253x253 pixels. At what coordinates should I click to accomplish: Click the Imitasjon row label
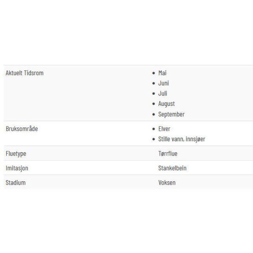coord(17,168)
